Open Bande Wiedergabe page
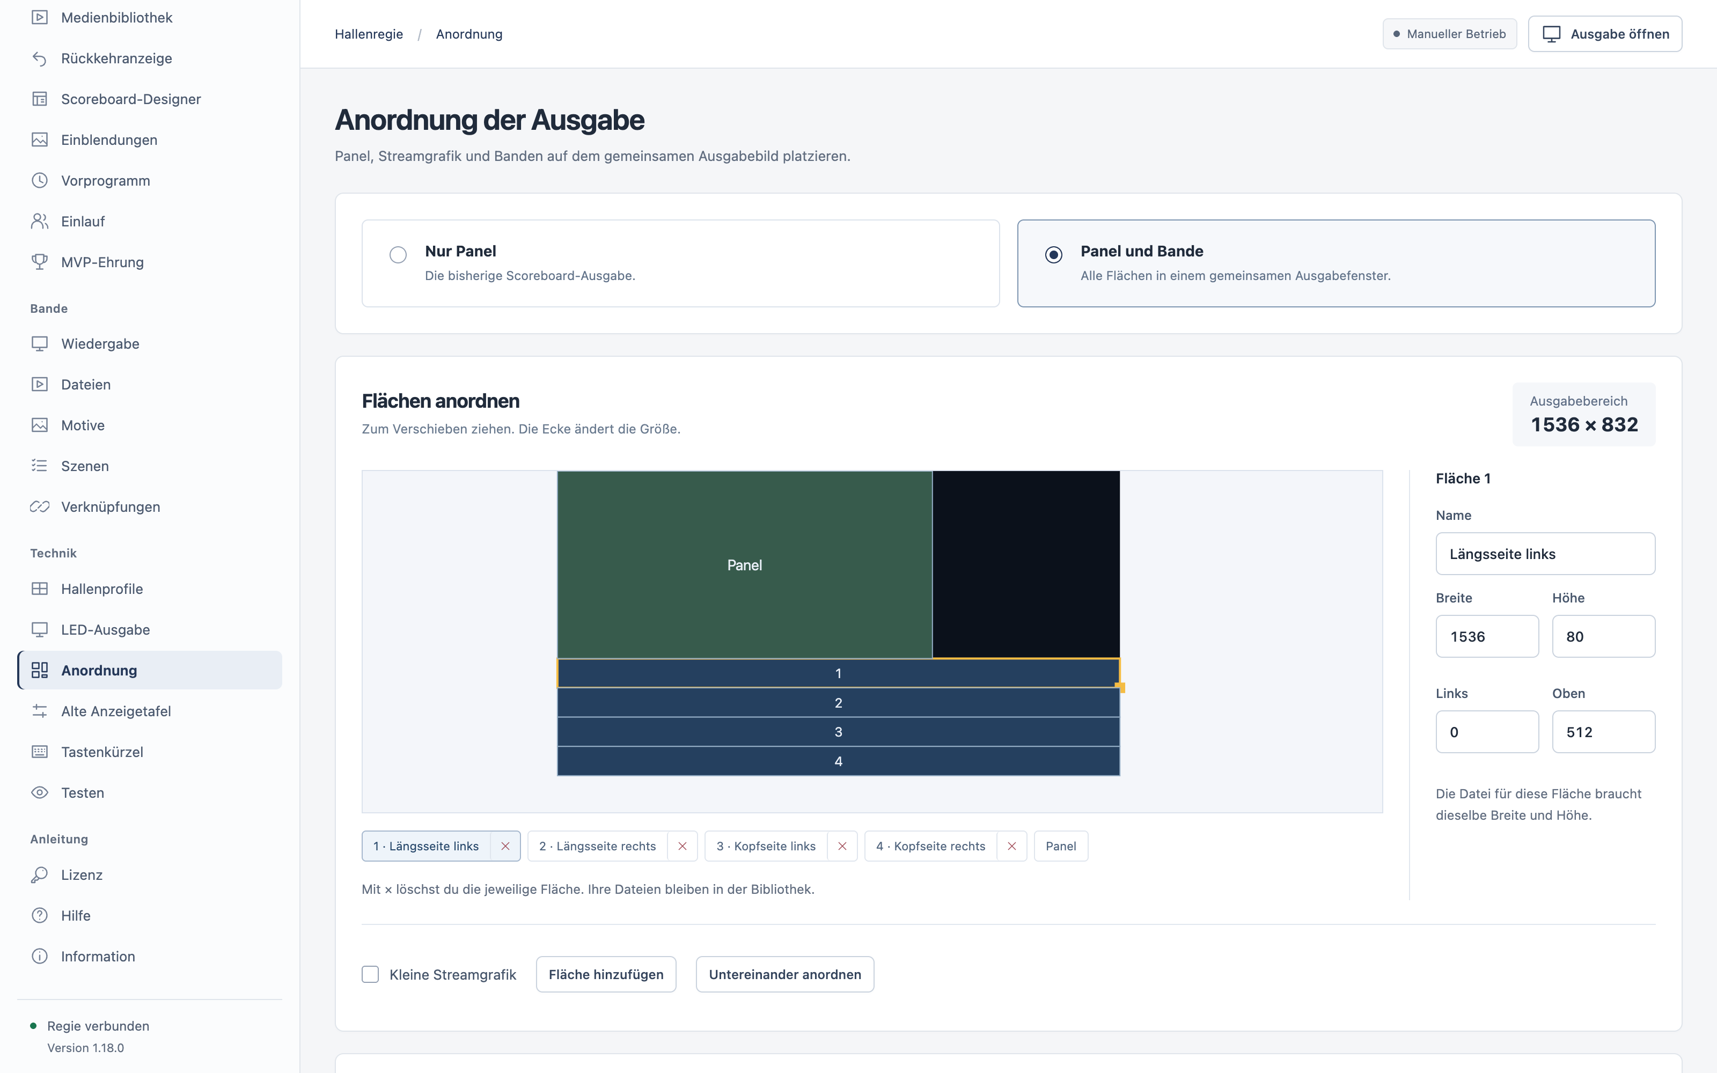The width and height of the screenshot is (1717, 1073). [x=150, y=344]
